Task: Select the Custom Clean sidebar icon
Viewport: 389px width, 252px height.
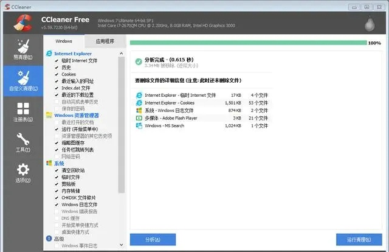Action: (24, 77)
